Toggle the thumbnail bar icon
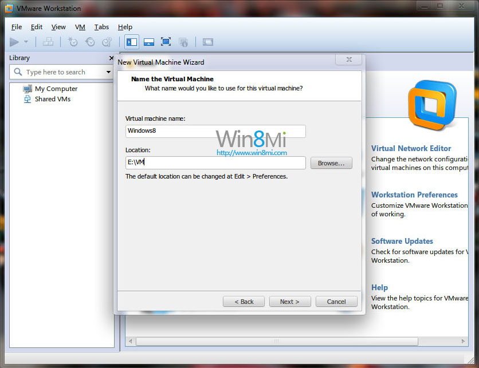Screen dimensions: 479x368 (149, 42)
